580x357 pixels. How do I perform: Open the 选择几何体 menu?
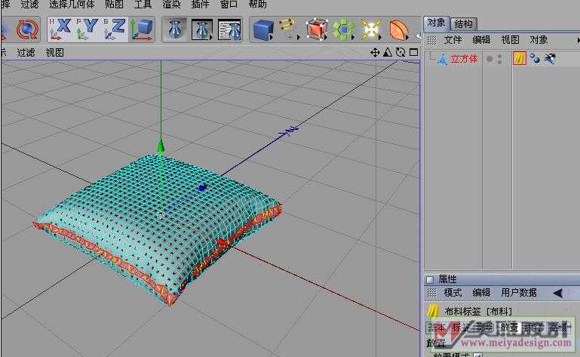pyautogui.click(x=72, y=5)
